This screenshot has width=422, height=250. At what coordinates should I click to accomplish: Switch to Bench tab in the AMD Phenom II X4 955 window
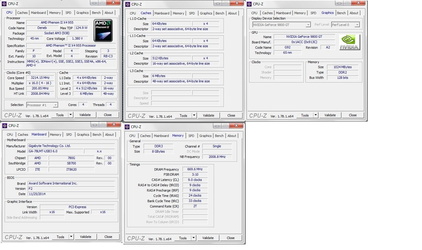point(96,13)
